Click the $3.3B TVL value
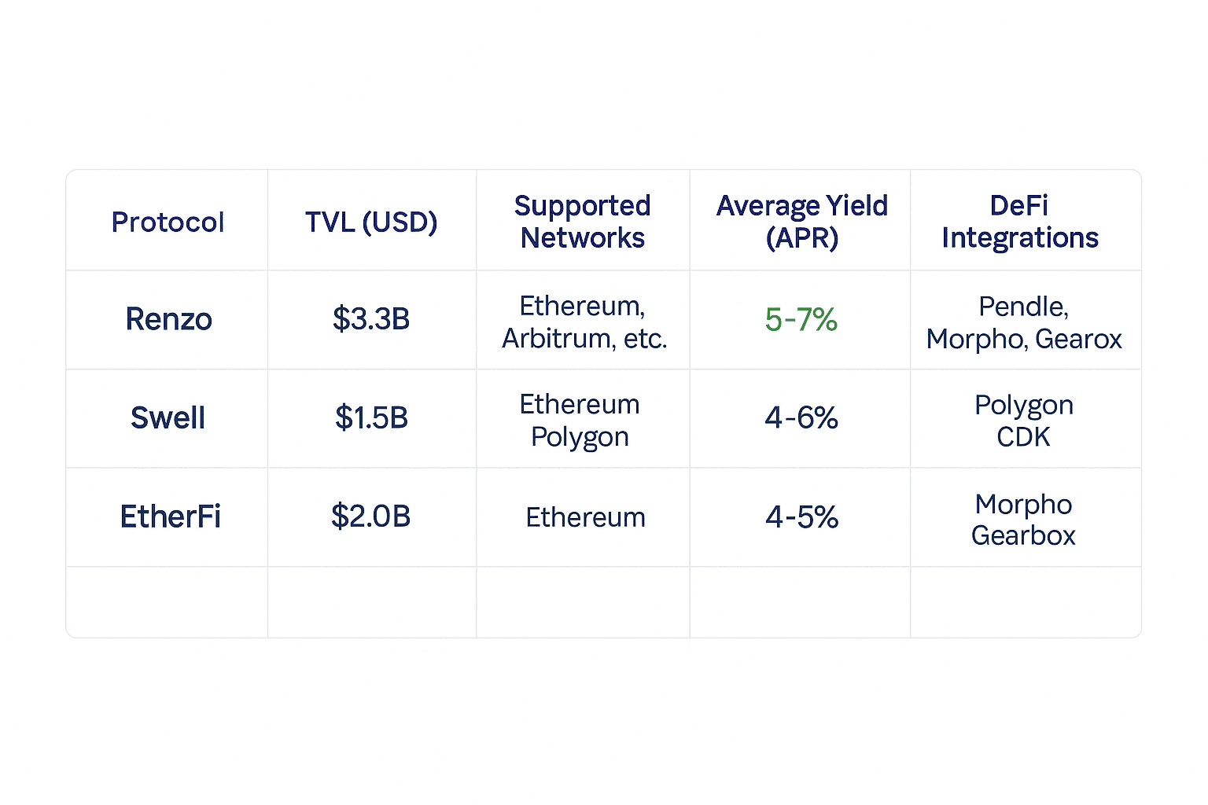This screenshot has width=1208, height=805. 371,320
